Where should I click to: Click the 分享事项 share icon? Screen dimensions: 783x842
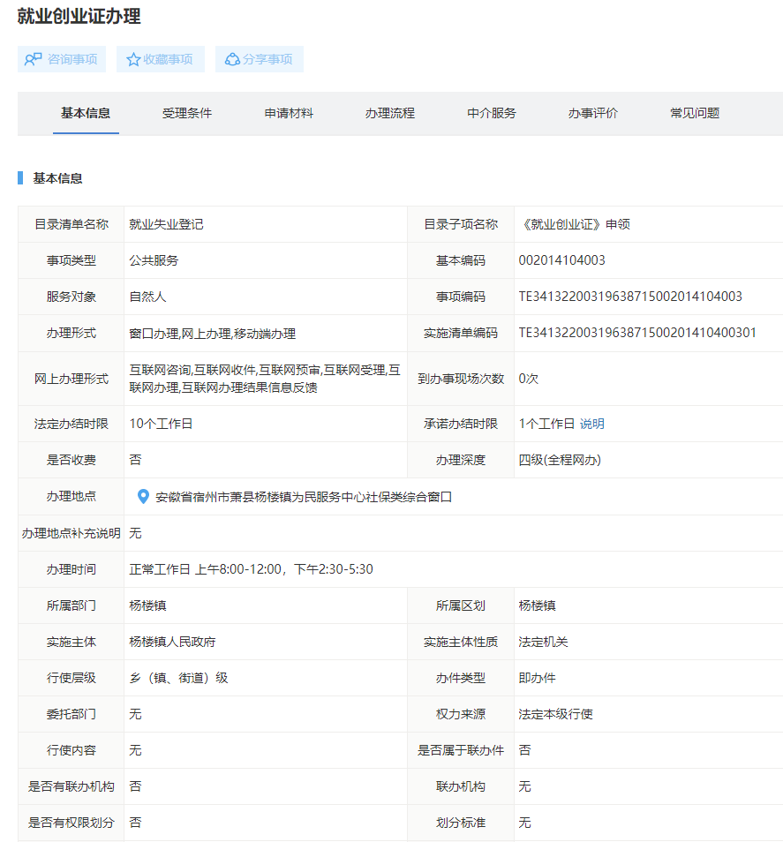232,59
